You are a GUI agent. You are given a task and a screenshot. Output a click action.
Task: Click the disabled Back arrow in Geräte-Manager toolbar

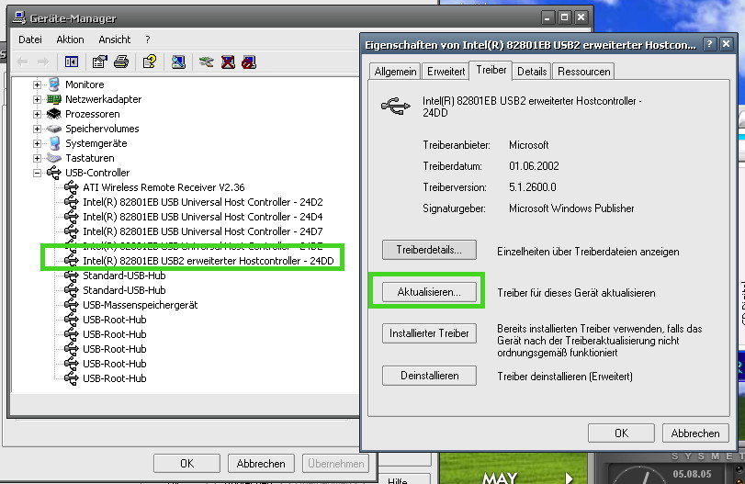pos(22,62)
